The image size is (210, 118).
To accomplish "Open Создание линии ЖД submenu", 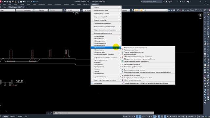I will pos(106,20).
